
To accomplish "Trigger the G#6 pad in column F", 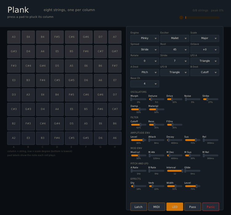I will click(86, 37).
